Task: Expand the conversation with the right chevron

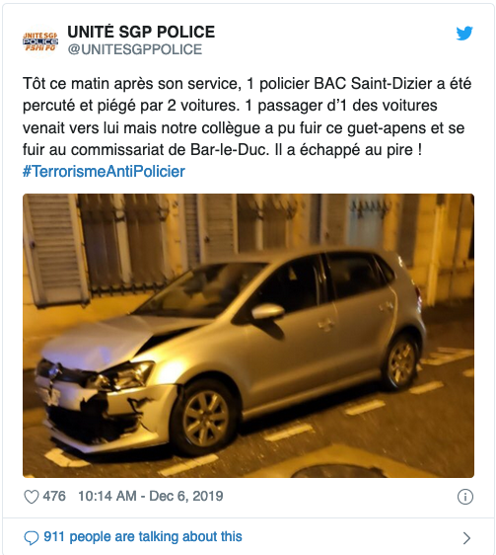Action: pos(466,538)
